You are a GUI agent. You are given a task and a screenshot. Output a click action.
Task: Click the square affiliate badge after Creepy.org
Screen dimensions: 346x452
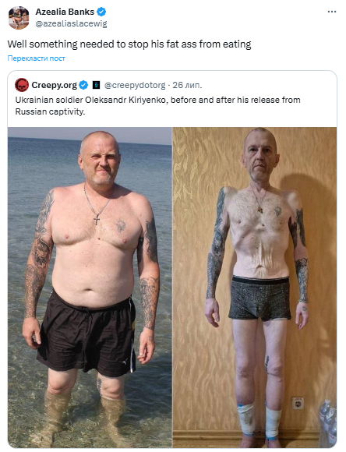click(x=97, y=85)
